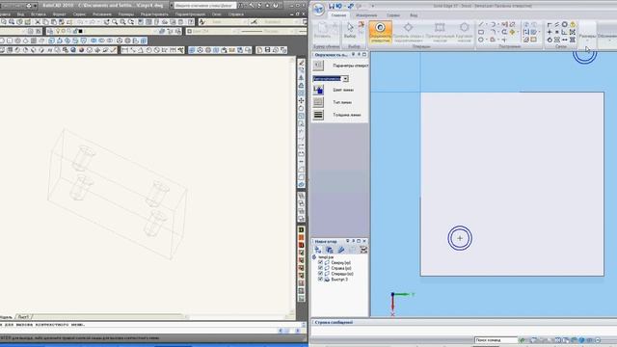Open the Тип линии line type icon
The image size is (617, 347).
318,102
